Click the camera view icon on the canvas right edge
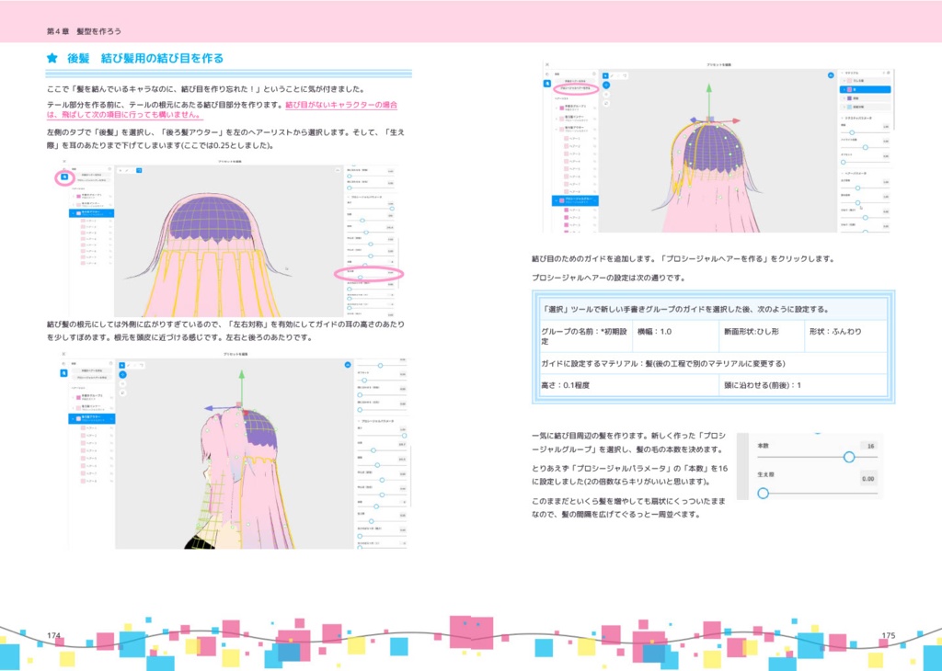This screenshot has width=942, height=671. click(830, 74)
